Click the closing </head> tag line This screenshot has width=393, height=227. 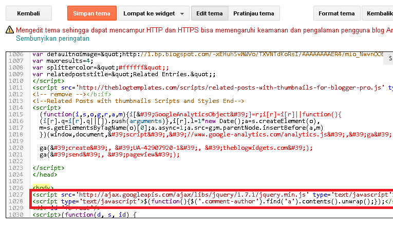tap(45, 174)
